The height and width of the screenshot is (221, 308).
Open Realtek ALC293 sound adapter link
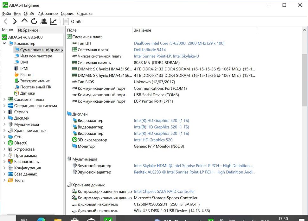[195, 172]
